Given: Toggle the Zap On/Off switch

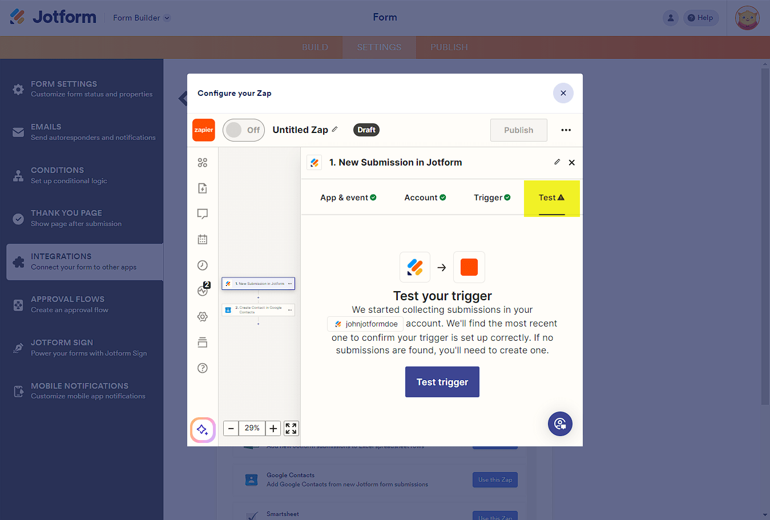Looking at the screenshot, I should click(244, 130).
